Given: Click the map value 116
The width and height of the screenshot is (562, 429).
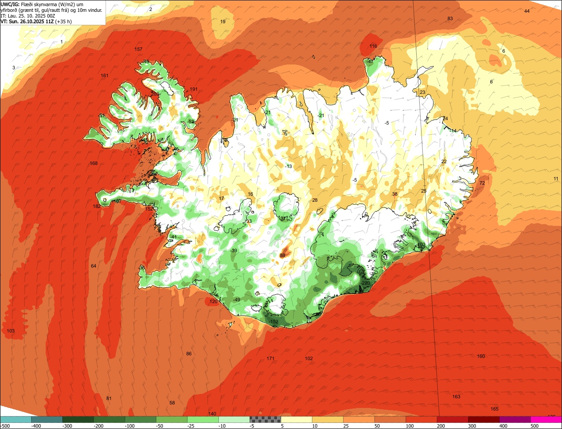Looking at the screenshot, I should pos(373,46).
